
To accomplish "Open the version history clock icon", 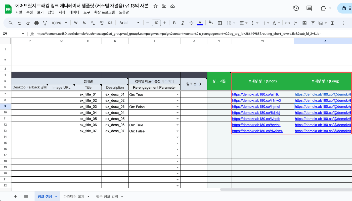I will coord(296,8).
